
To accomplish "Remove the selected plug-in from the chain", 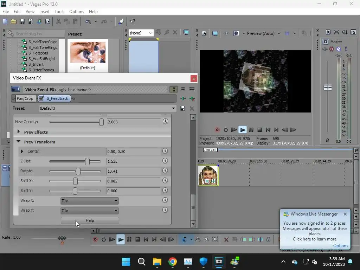I will click(x=192, y=98).
